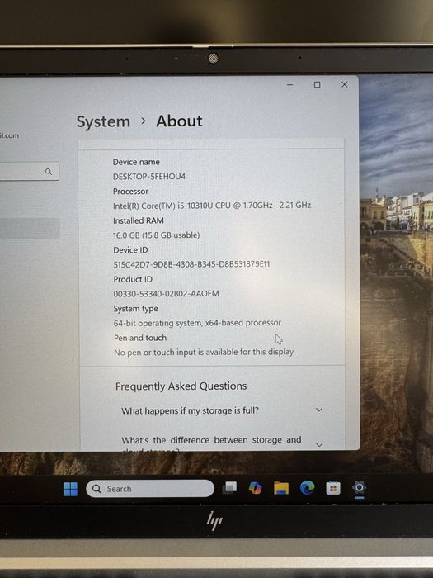Click the taskbar Search box

[150, 489]
